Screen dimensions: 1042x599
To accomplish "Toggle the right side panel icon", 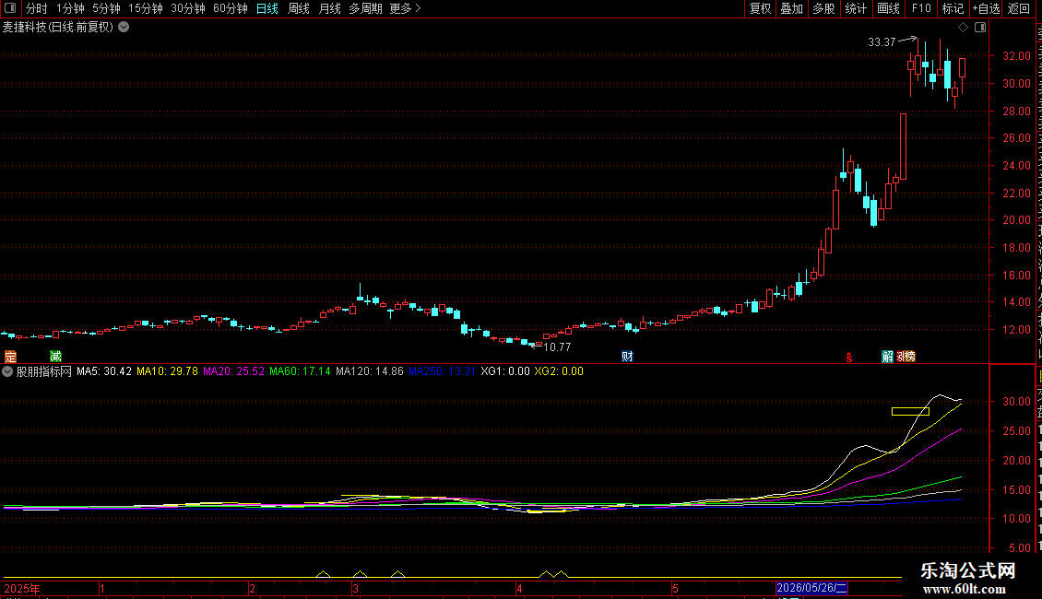I will point(980,28).
